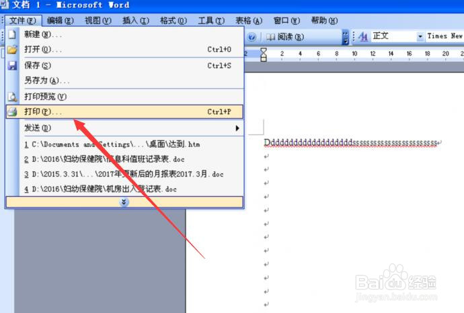Expand the 发送(D) submenu
This screenshot has height=313, width=464.
[x=124, y=128]
